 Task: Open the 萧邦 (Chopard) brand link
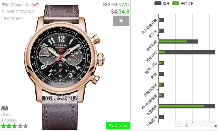15,5
